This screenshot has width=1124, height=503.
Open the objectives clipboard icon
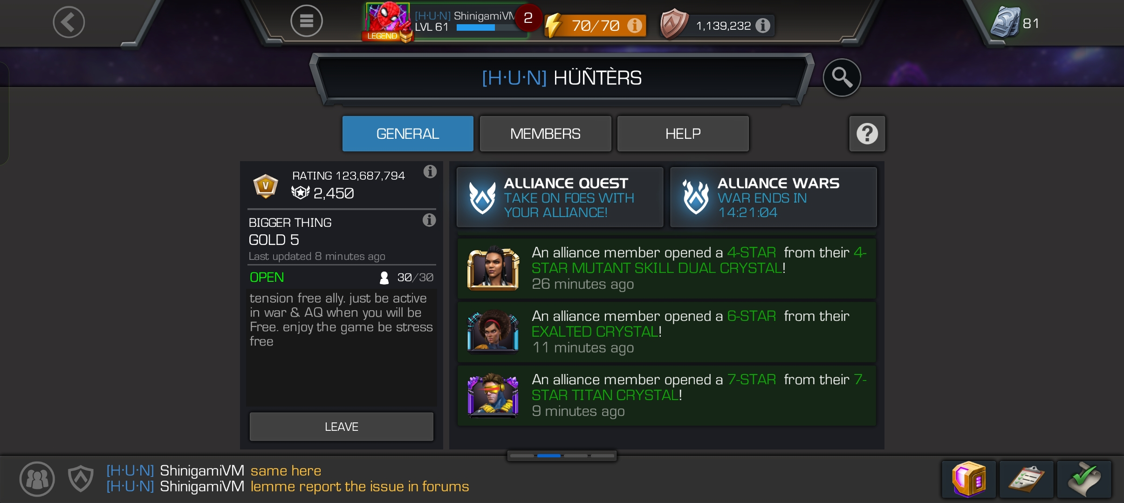(1027, 479)
